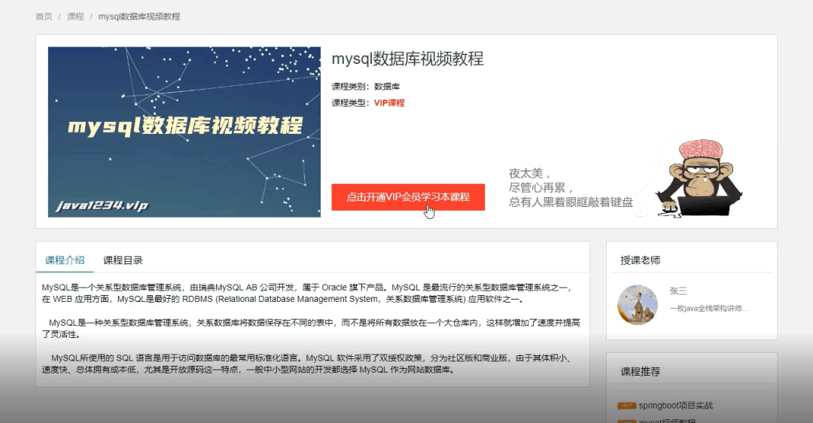Viewport: 813px width, 423px height.
Task: Open the 首页 breadcrumb link
Action: [44, 17]
